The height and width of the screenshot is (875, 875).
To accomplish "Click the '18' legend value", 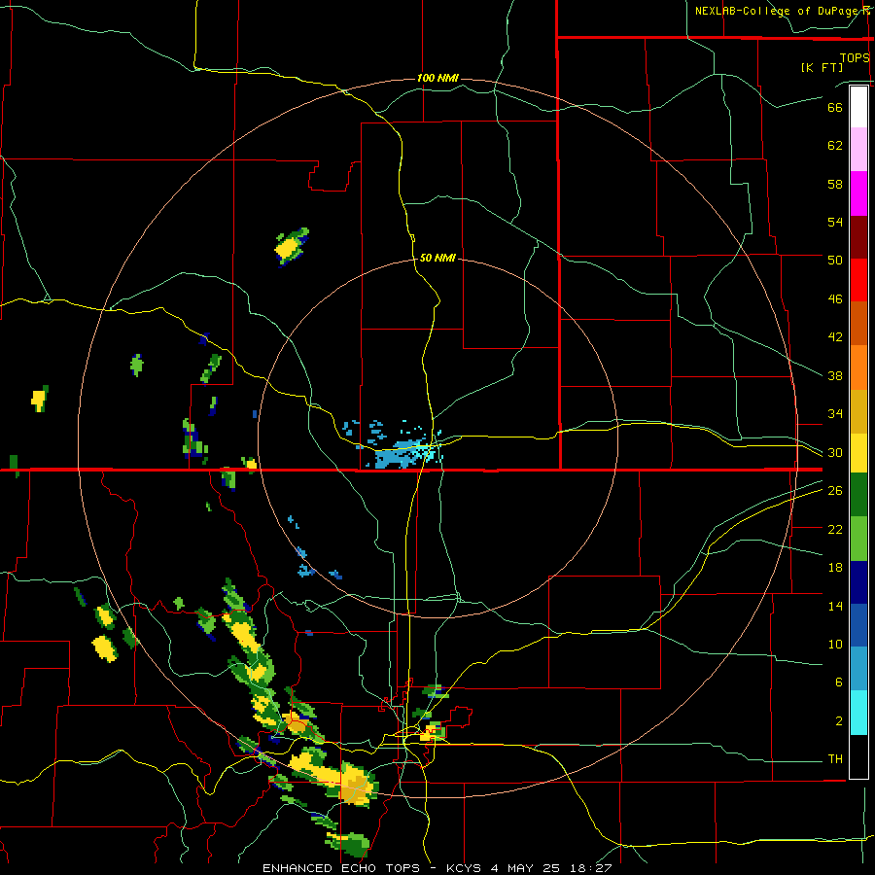I will click(835, 568).
